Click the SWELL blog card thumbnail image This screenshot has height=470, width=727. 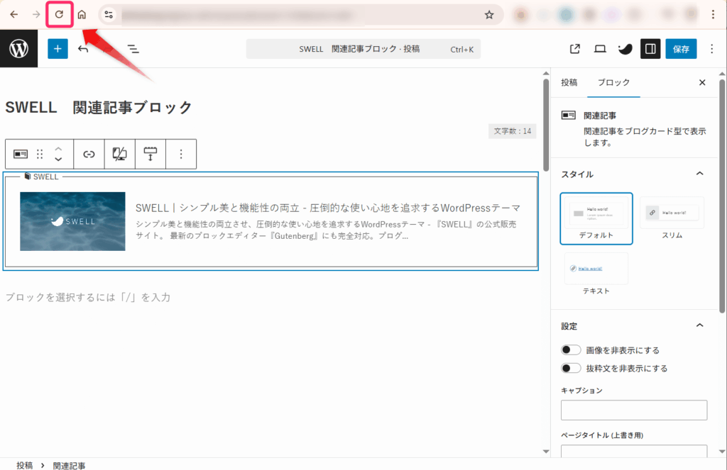[72, 221]
